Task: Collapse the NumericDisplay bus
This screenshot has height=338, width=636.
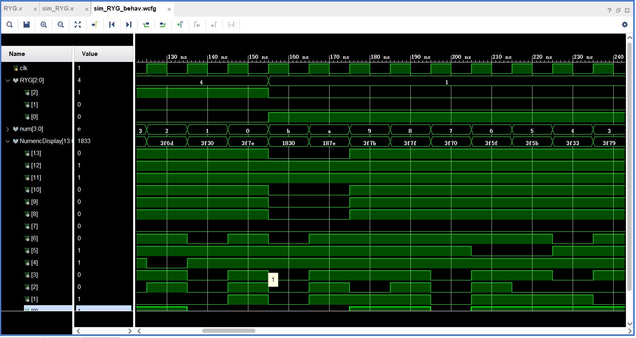Action: coord(8,141)
